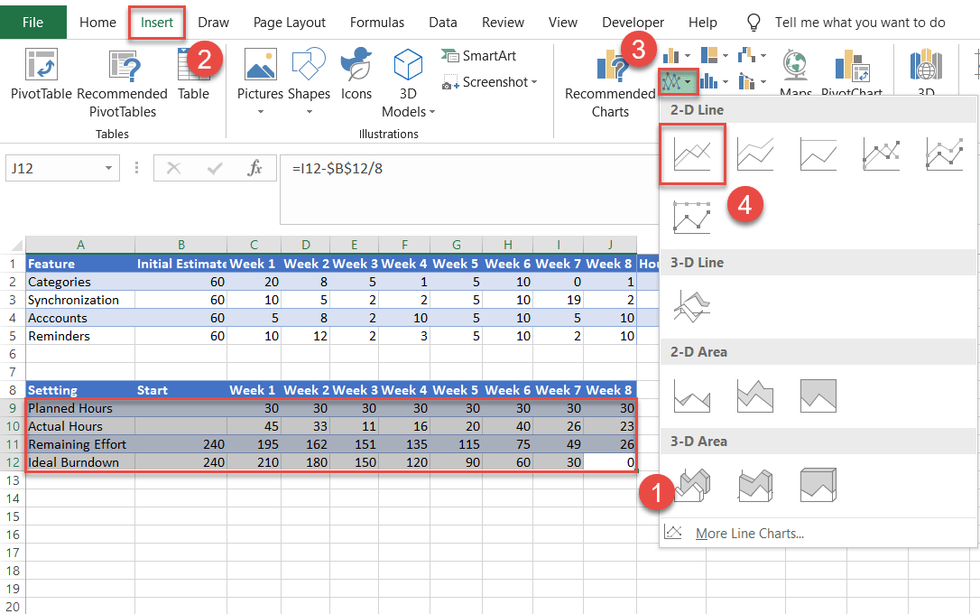
Task: Switch to the Formulas ribbon tab
Action: [x=377, y=23]
